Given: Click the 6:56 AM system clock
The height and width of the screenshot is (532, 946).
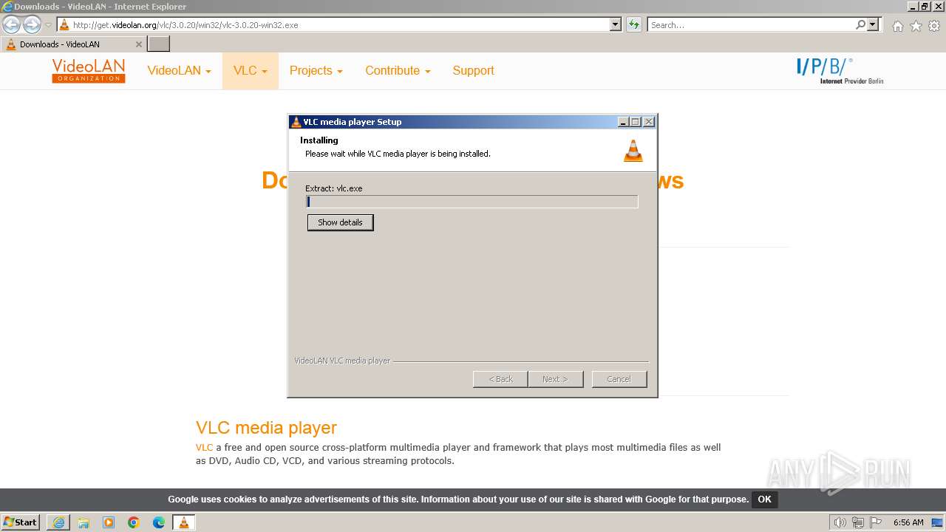Looking at the screenshot, I should [908, 522].
